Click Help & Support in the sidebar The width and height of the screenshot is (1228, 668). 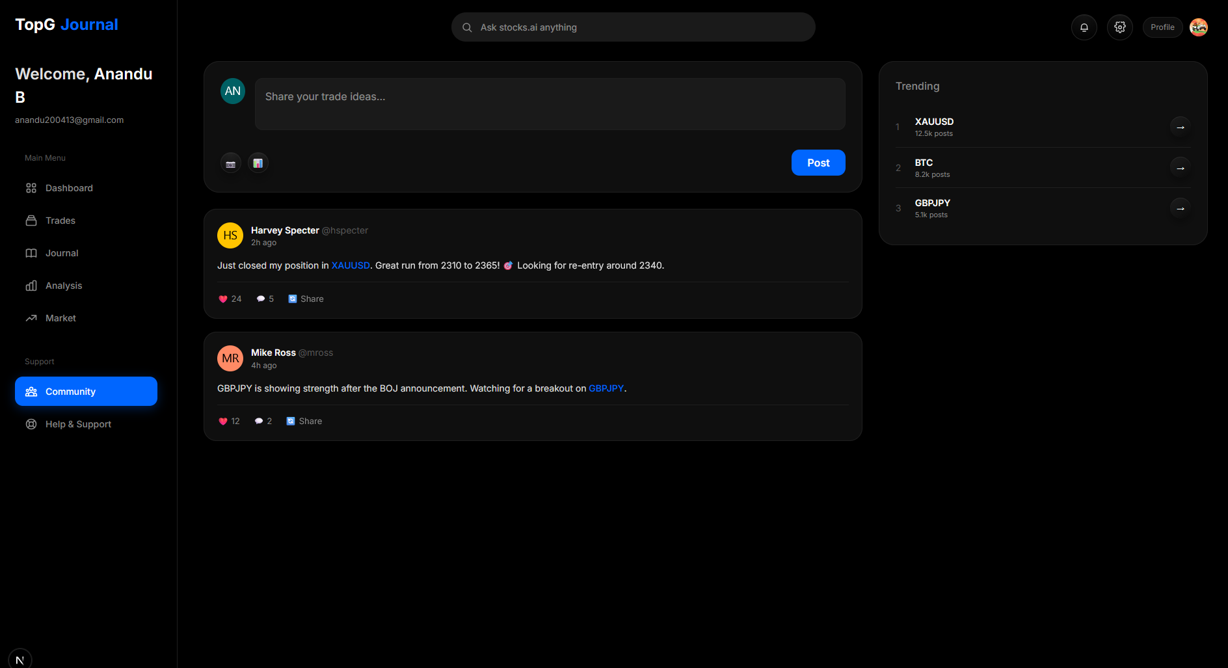pos(77,423)
